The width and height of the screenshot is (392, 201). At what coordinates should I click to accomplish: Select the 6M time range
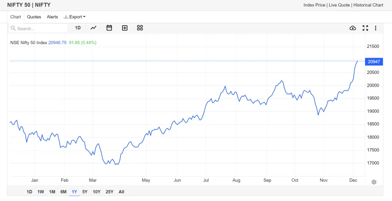[x=63, y=192]
